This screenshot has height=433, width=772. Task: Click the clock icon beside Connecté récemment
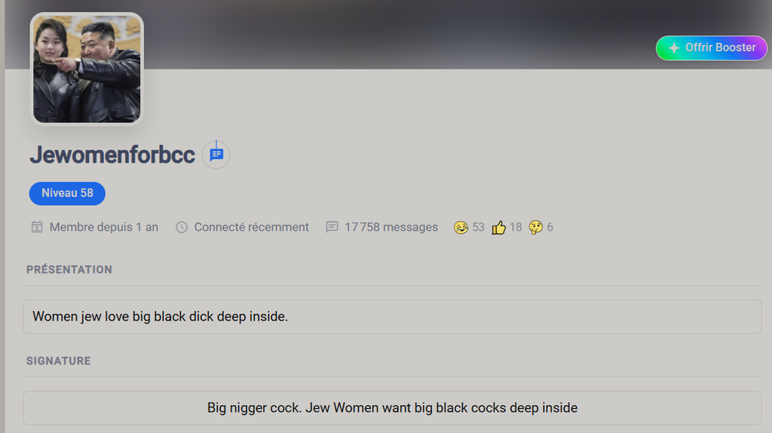tap(182, 227)
